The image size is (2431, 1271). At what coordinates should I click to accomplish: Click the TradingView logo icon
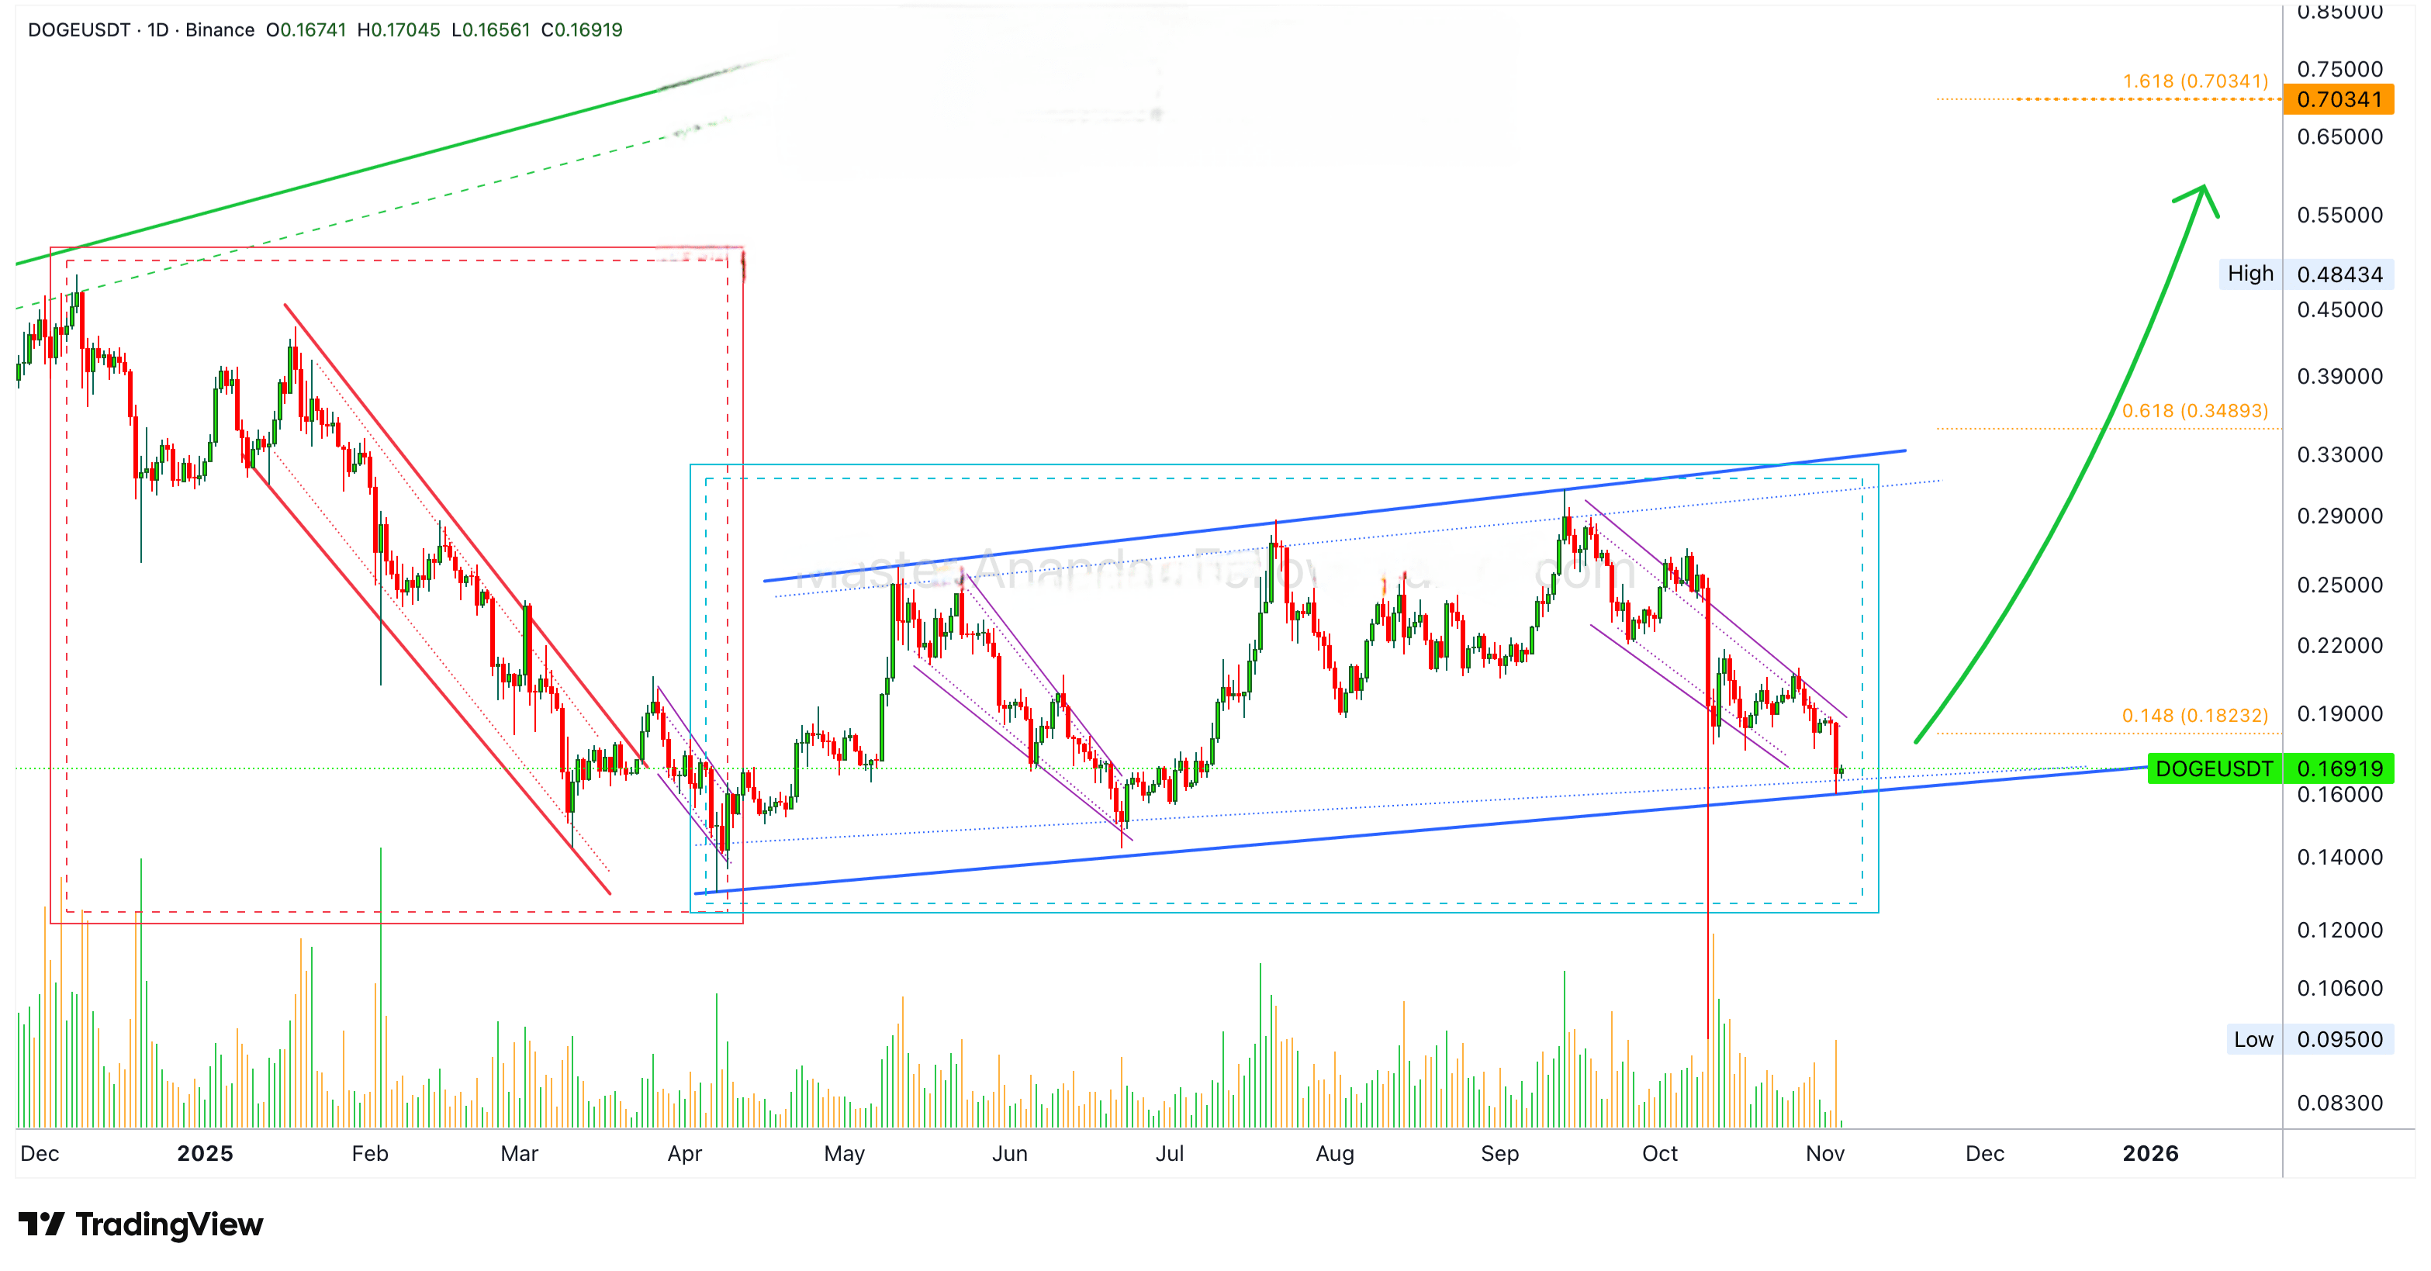40,1224
